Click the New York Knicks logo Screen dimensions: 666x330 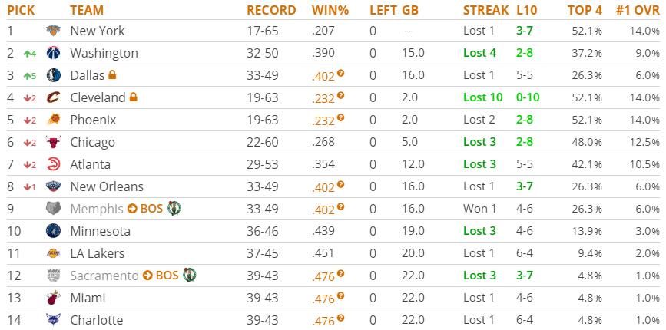[x=53, y=31]
